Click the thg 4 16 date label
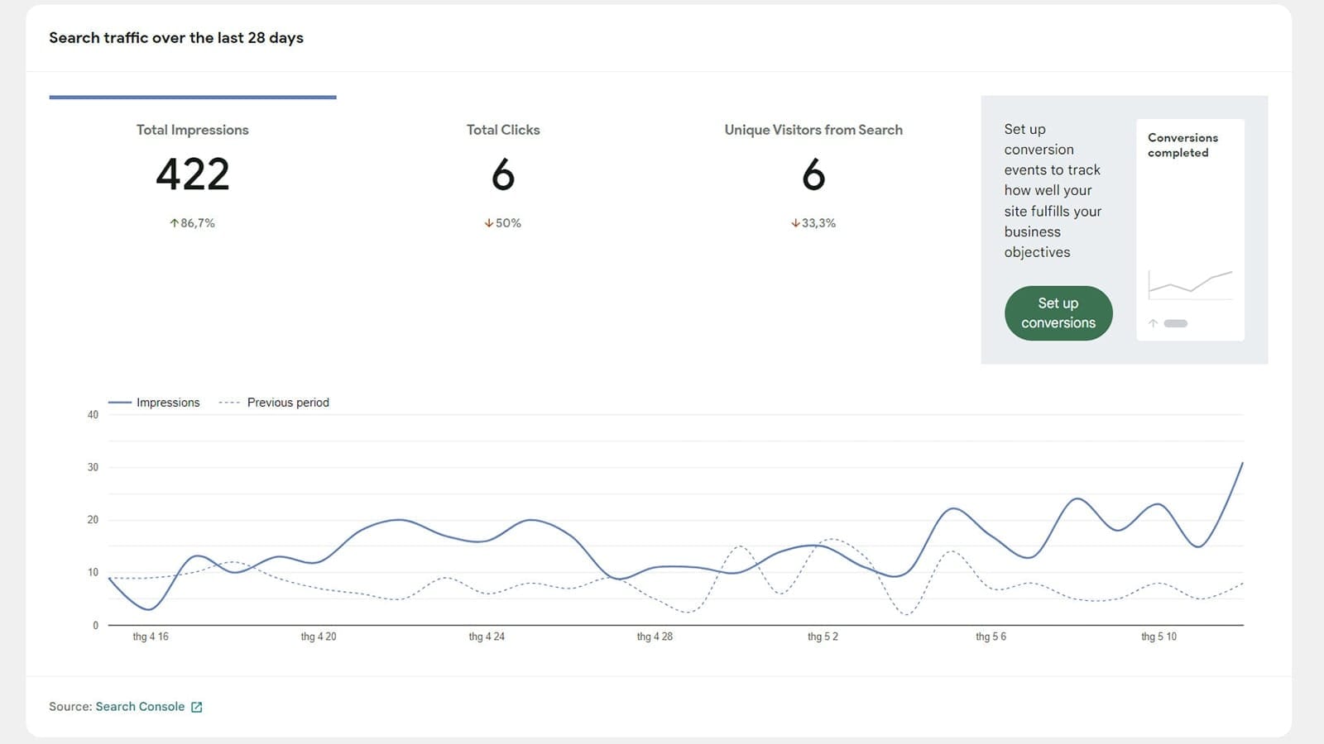Viewport: 1324px width, 744px height. [x=151, y=637]
